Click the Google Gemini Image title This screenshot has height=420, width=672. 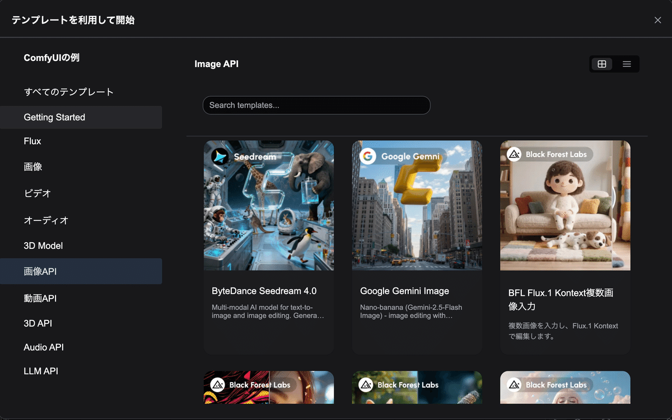[405, 291]
